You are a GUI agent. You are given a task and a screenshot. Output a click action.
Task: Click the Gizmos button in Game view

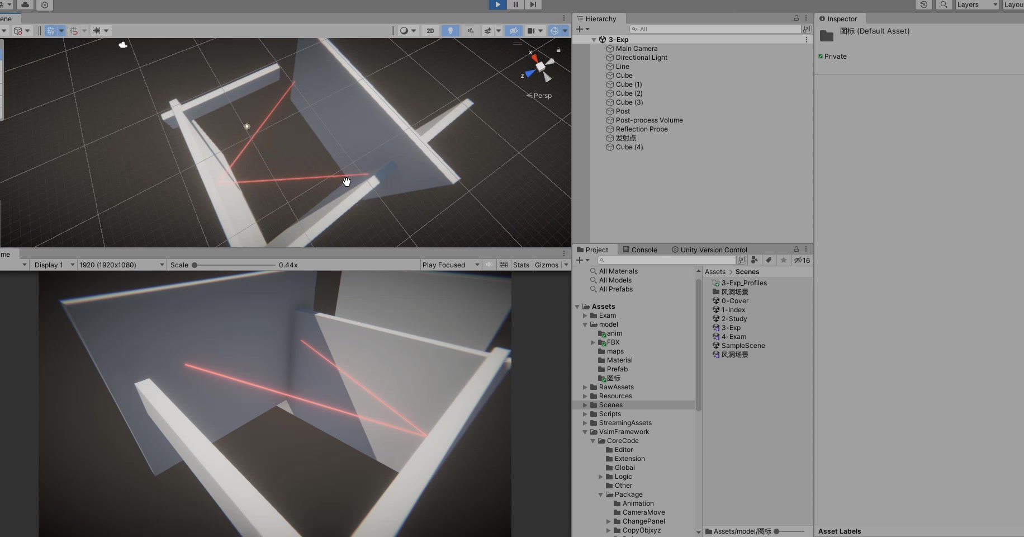point(546,265)
